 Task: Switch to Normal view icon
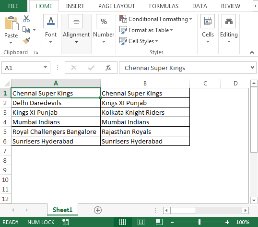[x=122, y=222]
